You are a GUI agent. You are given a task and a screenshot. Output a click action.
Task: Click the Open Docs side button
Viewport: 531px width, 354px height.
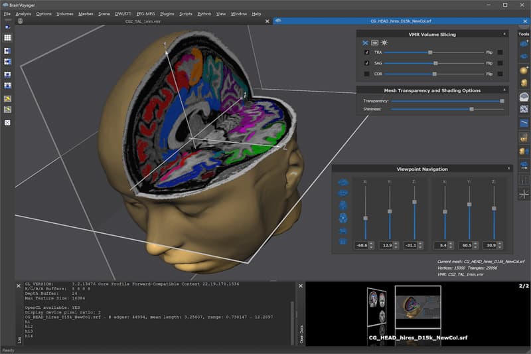tap(301, 334)
